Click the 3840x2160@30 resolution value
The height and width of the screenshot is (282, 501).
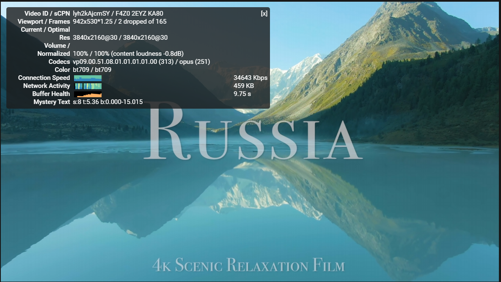coord(120,37)
